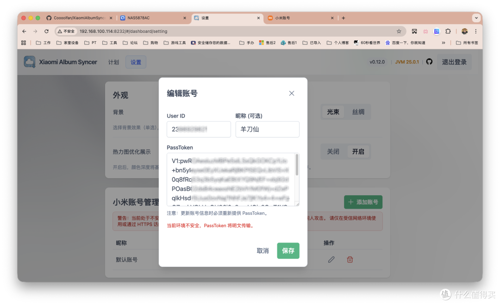Screen dimensions: 500x305
Task: Open the 安全储存您的数据 bookmark
Action: pyautogui.click(x=211, y=43)
